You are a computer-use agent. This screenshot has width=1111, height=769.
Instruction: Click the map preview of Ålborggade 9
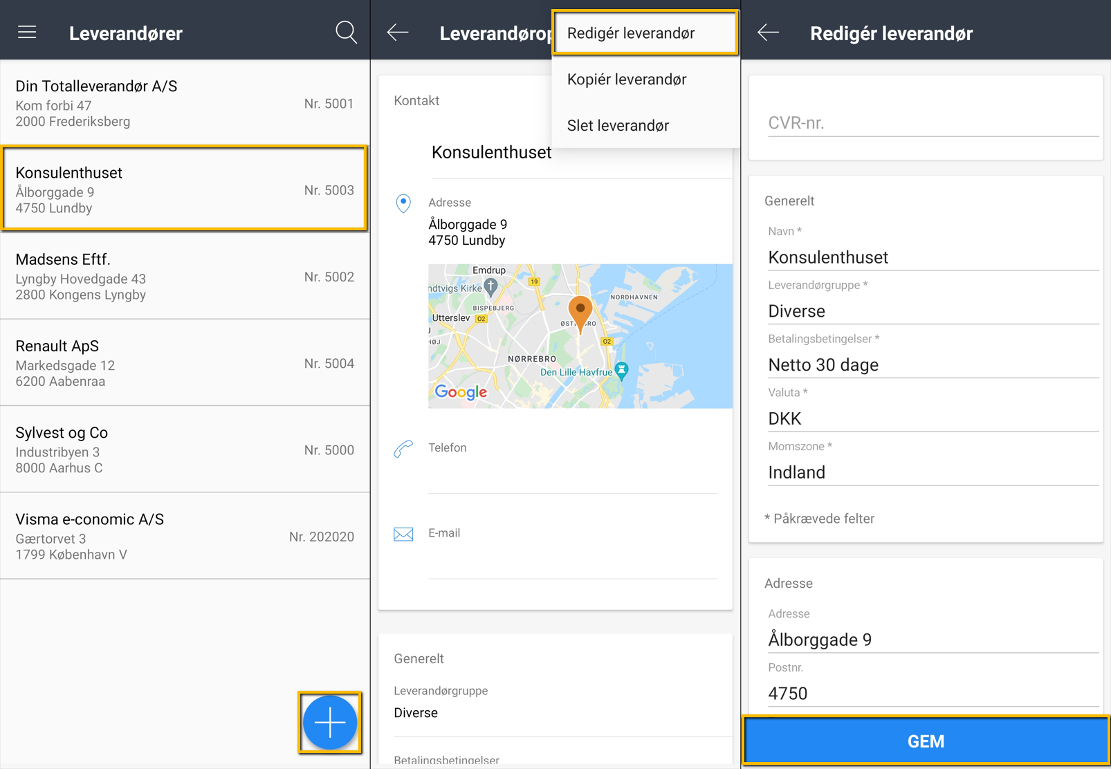(580, 335)
